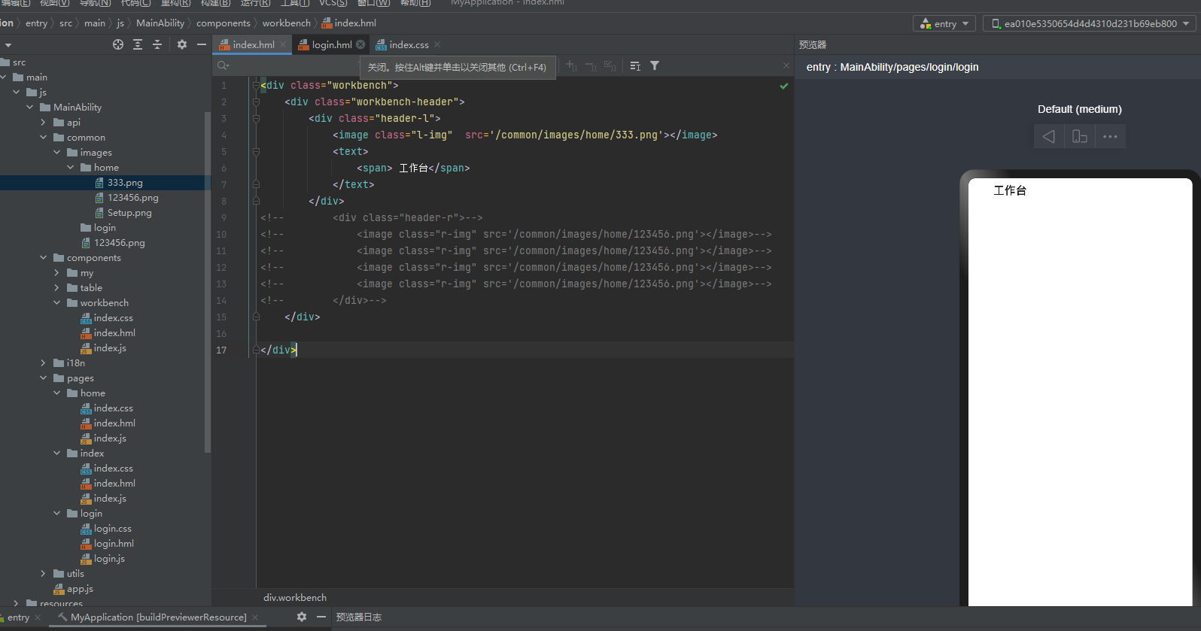Toggle code fold marker on line 1
Image resolution: width=1201 pixels, height=631 pixels.
click(256, 85)
